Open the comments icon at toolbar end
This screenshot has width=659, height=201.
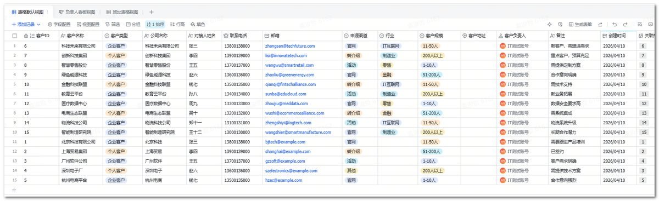[x=650, y=25]
